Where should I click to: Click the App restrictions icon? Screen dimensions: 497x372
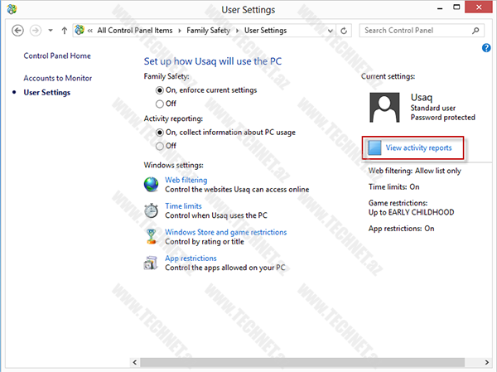pyautogui.click(x=152, y=263)
